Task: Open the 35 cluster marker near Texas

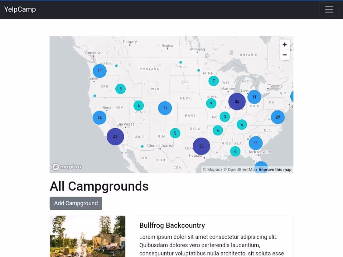Action: coord(201,146)
